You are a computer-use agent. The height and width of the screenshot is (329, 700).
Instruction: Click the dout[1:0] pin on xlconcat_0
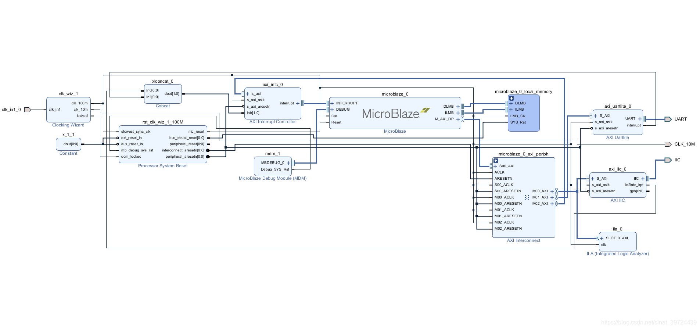pos(172,94)
